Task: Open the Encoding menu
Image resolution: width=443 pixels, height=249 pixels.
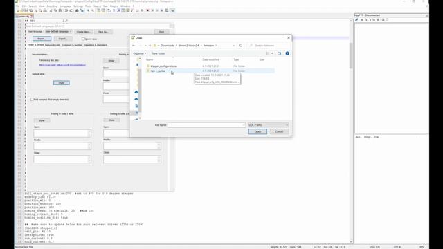Action: [x=53, y=6]
